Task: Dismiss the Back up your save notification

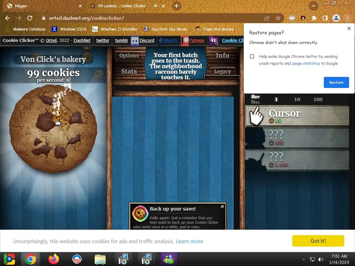Action: pos(222,206)
